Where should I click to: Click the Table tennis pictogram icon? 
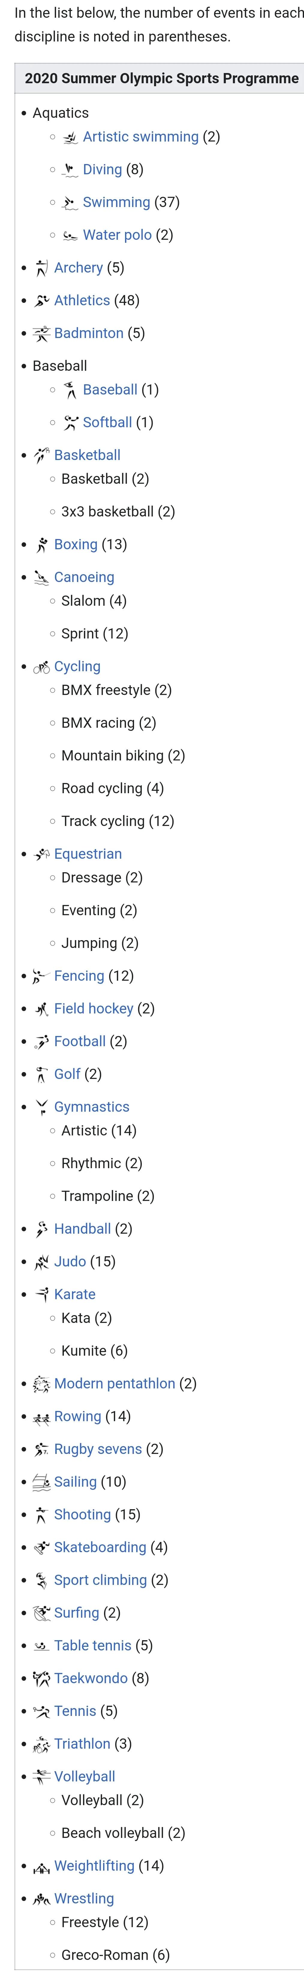click(x=41, y=1646)
